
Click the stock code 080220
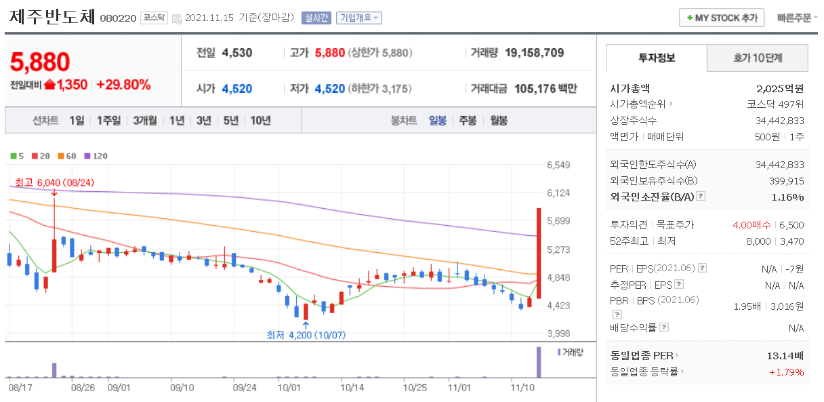coord(118,18)
